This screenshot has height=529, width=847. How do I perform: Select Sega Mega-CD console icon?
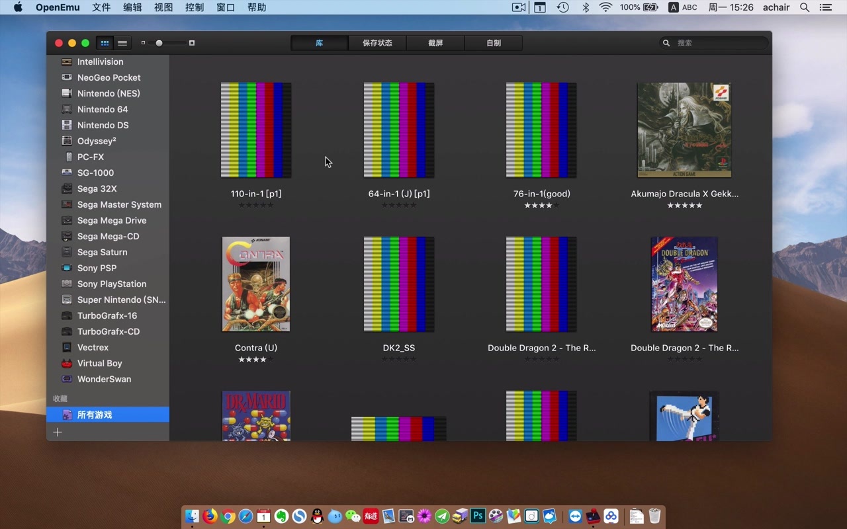(67, 236)
